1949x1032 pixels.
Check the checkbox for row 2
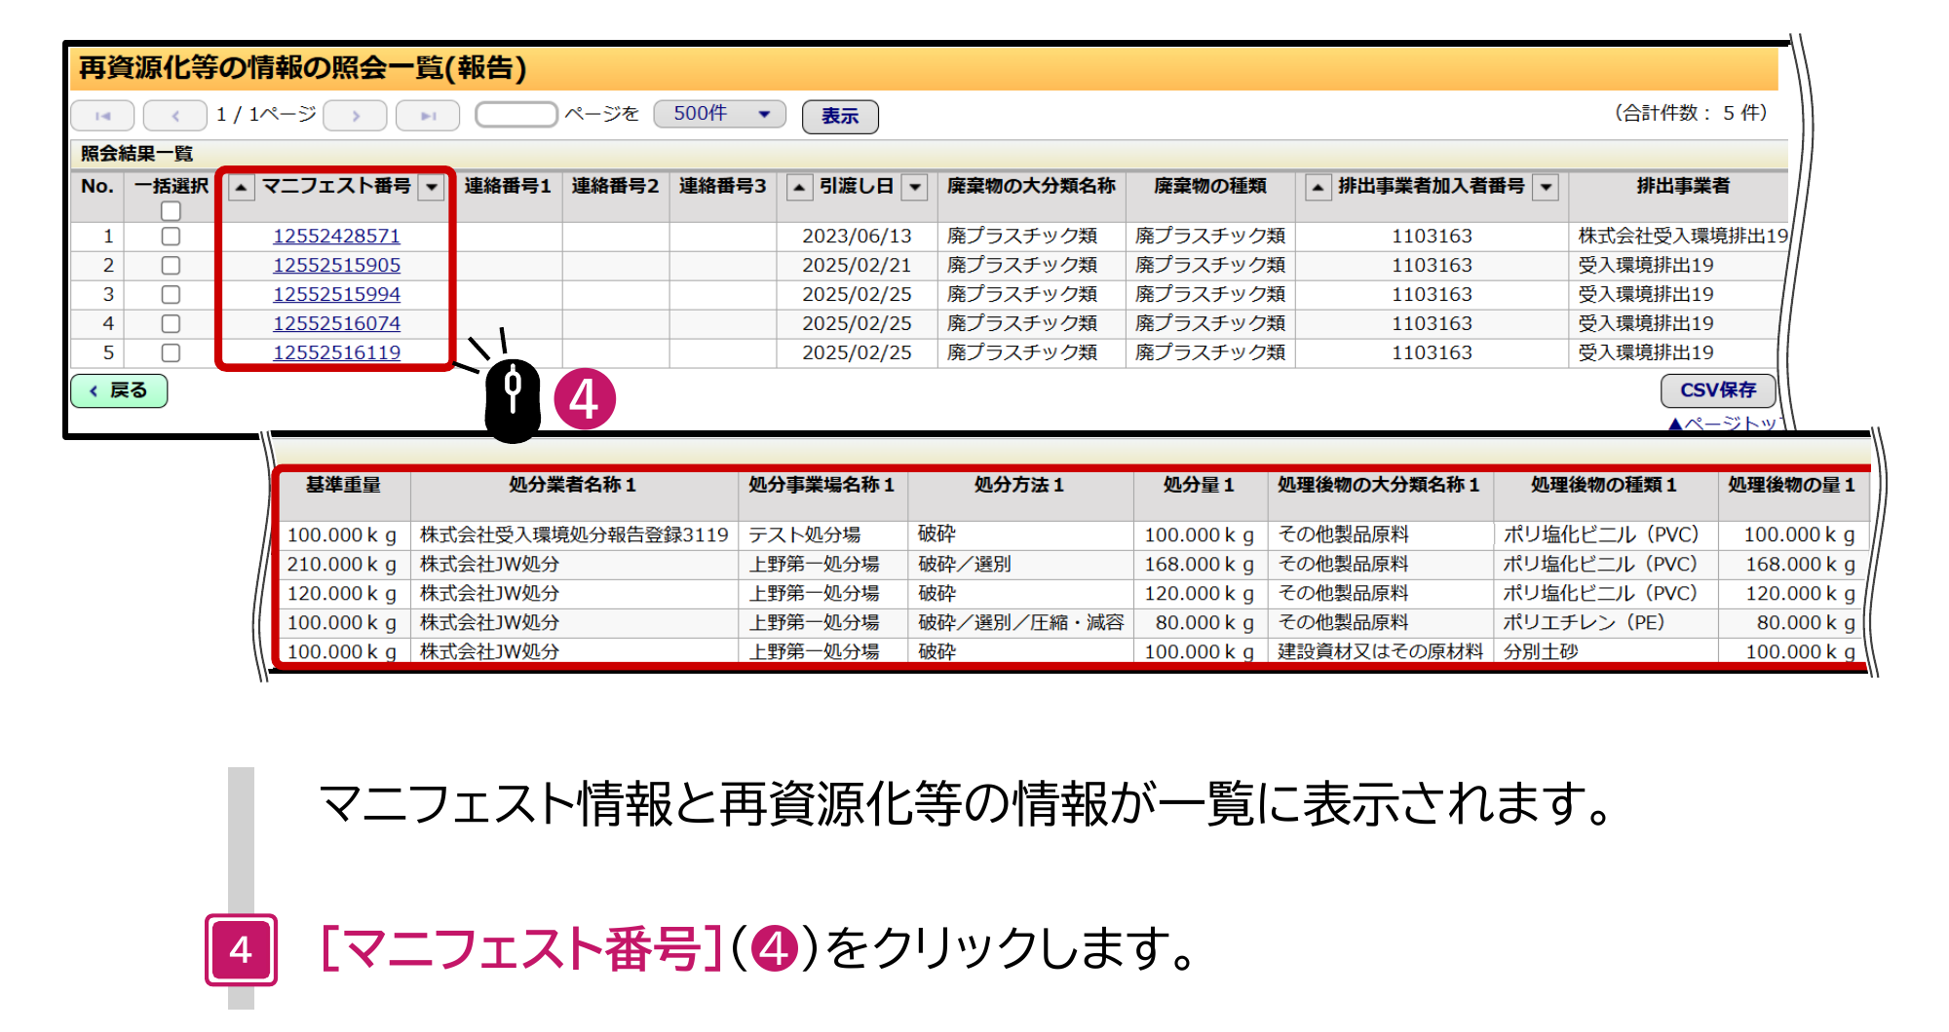[x=171, y=265]
